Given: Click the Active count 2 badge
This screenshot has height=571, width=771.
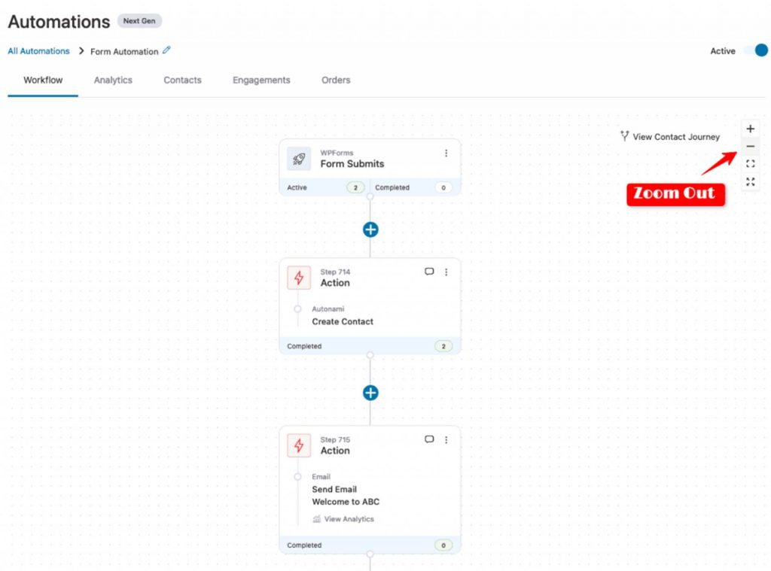Looking at the screenshot, I should [x=355, y=188].
